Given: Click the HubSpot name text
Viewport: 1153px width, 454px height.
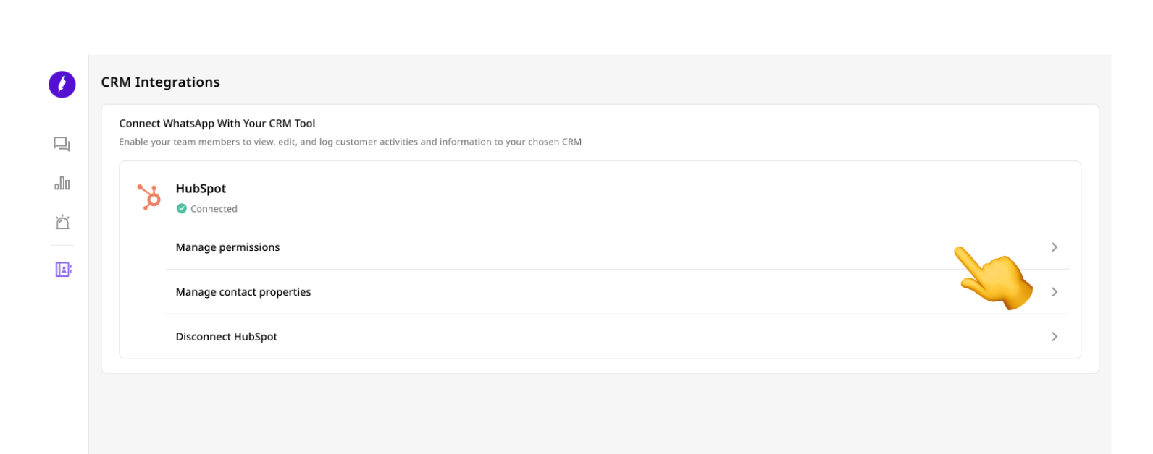Looking at the screenshot, I should tap(201, 189).
